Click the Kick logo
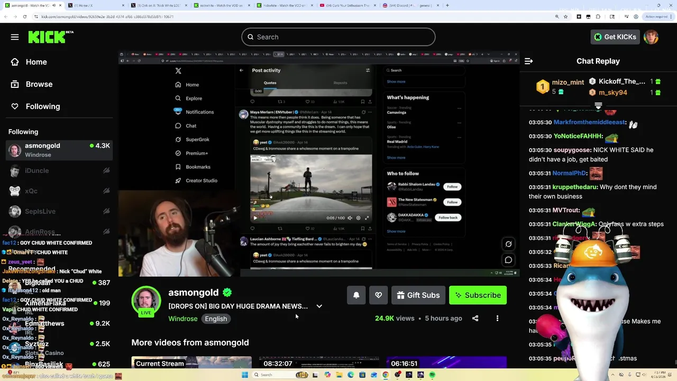Viewport: 677px width, 381px height. tap(51, 37)
